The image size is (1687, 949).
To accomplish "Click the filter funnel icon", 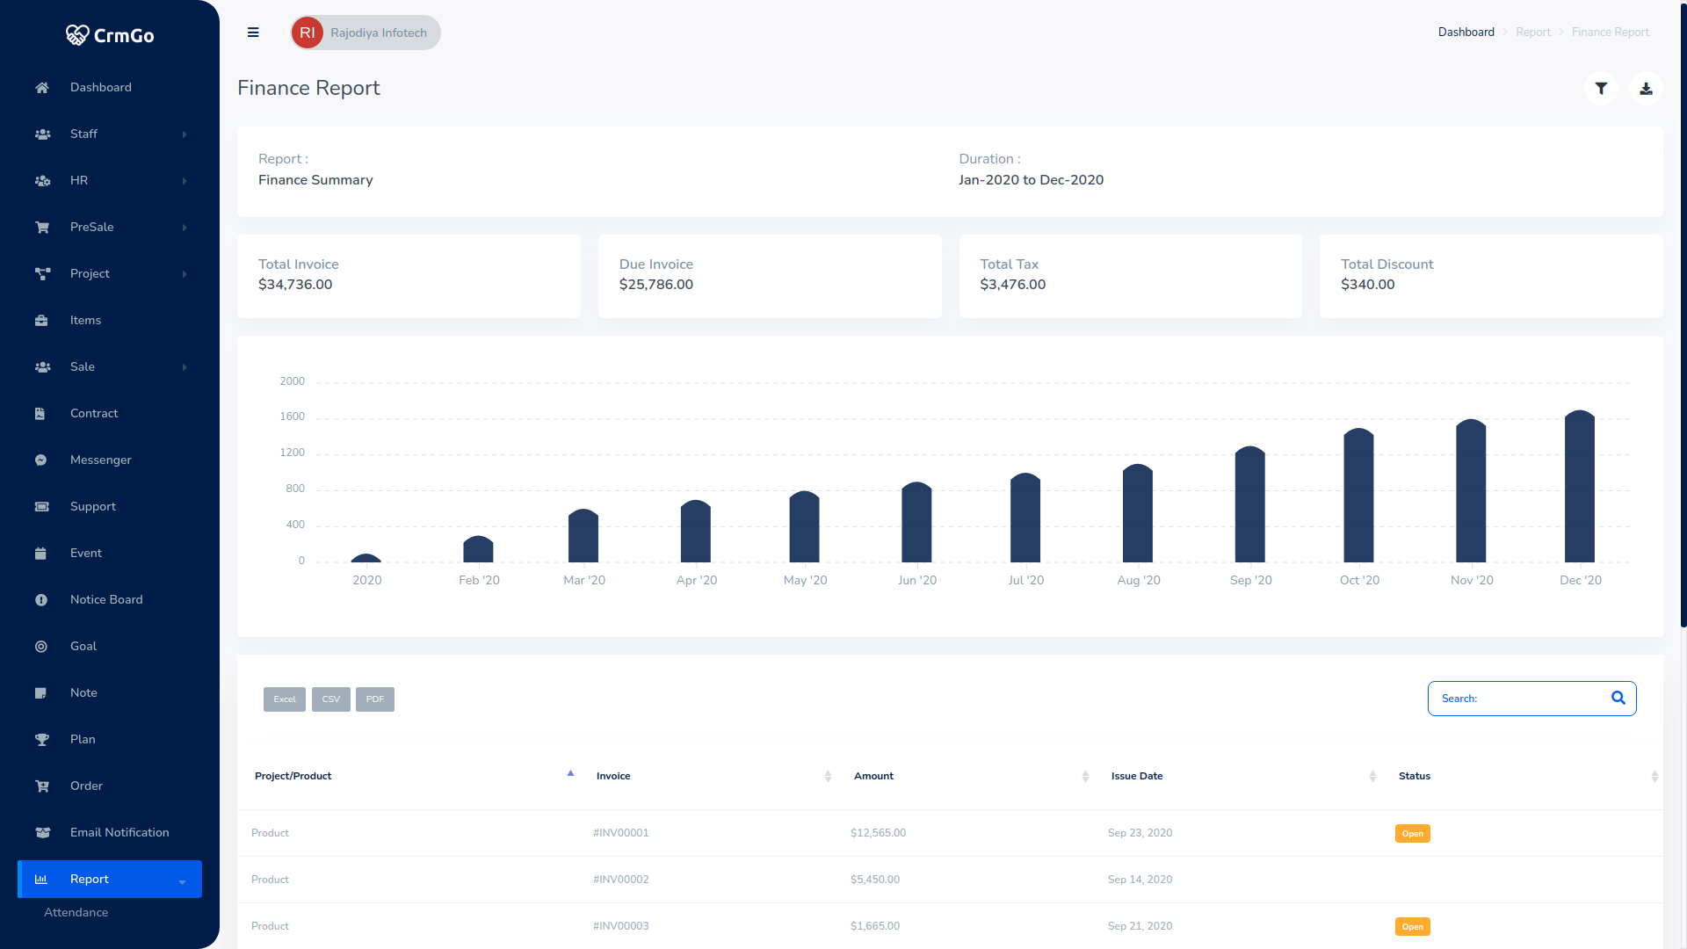I will coord(1601,89).
